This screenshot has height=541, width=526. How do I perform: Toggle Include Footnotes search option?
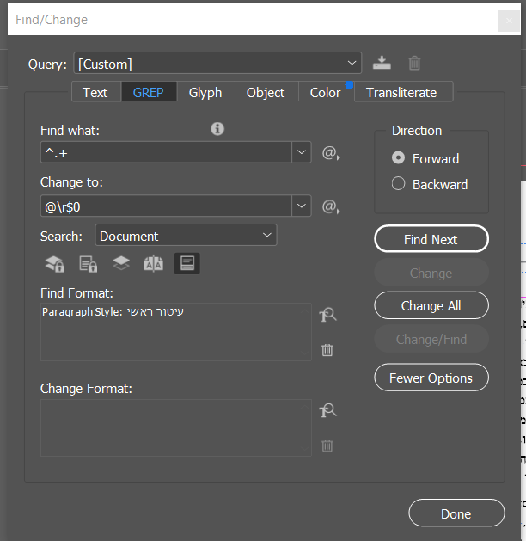[x=187, y=264]
